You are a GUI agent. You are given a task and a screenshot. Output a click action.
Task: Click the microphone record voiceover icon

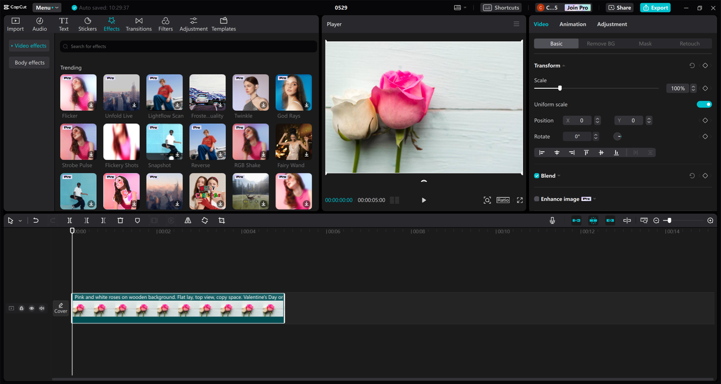553,221
